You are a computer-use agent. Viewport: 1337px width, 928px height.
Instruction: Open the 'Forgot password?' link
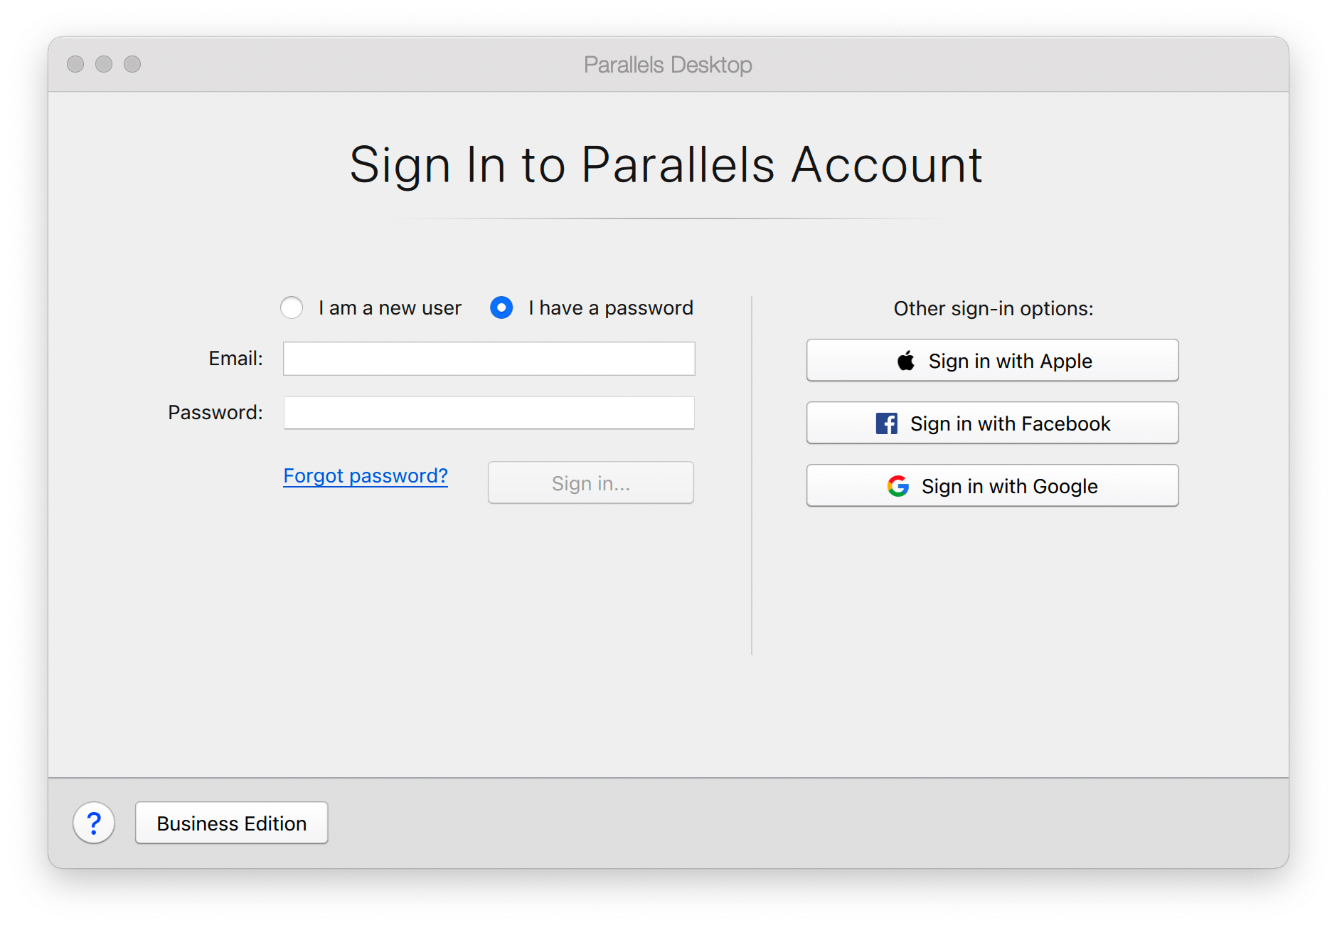pos(366,475)
